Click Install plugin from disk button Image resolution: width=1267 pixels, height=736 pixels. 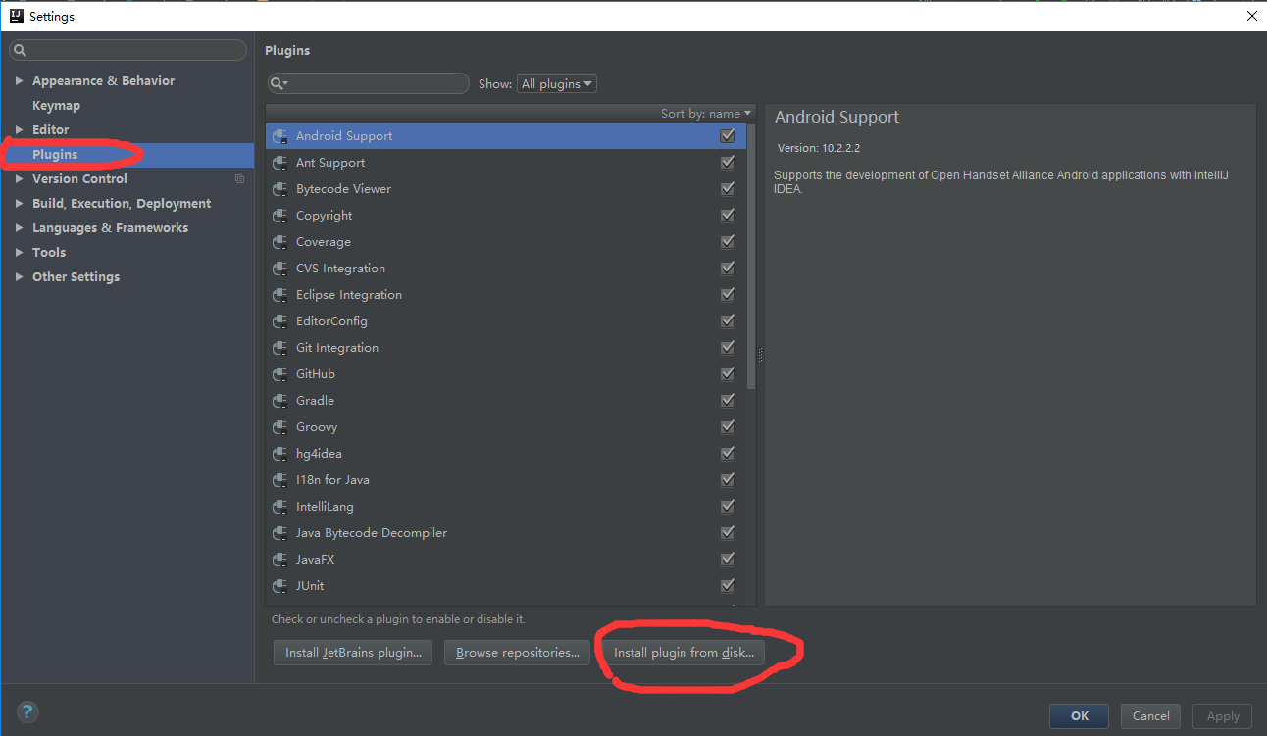[x=684, y=653]
